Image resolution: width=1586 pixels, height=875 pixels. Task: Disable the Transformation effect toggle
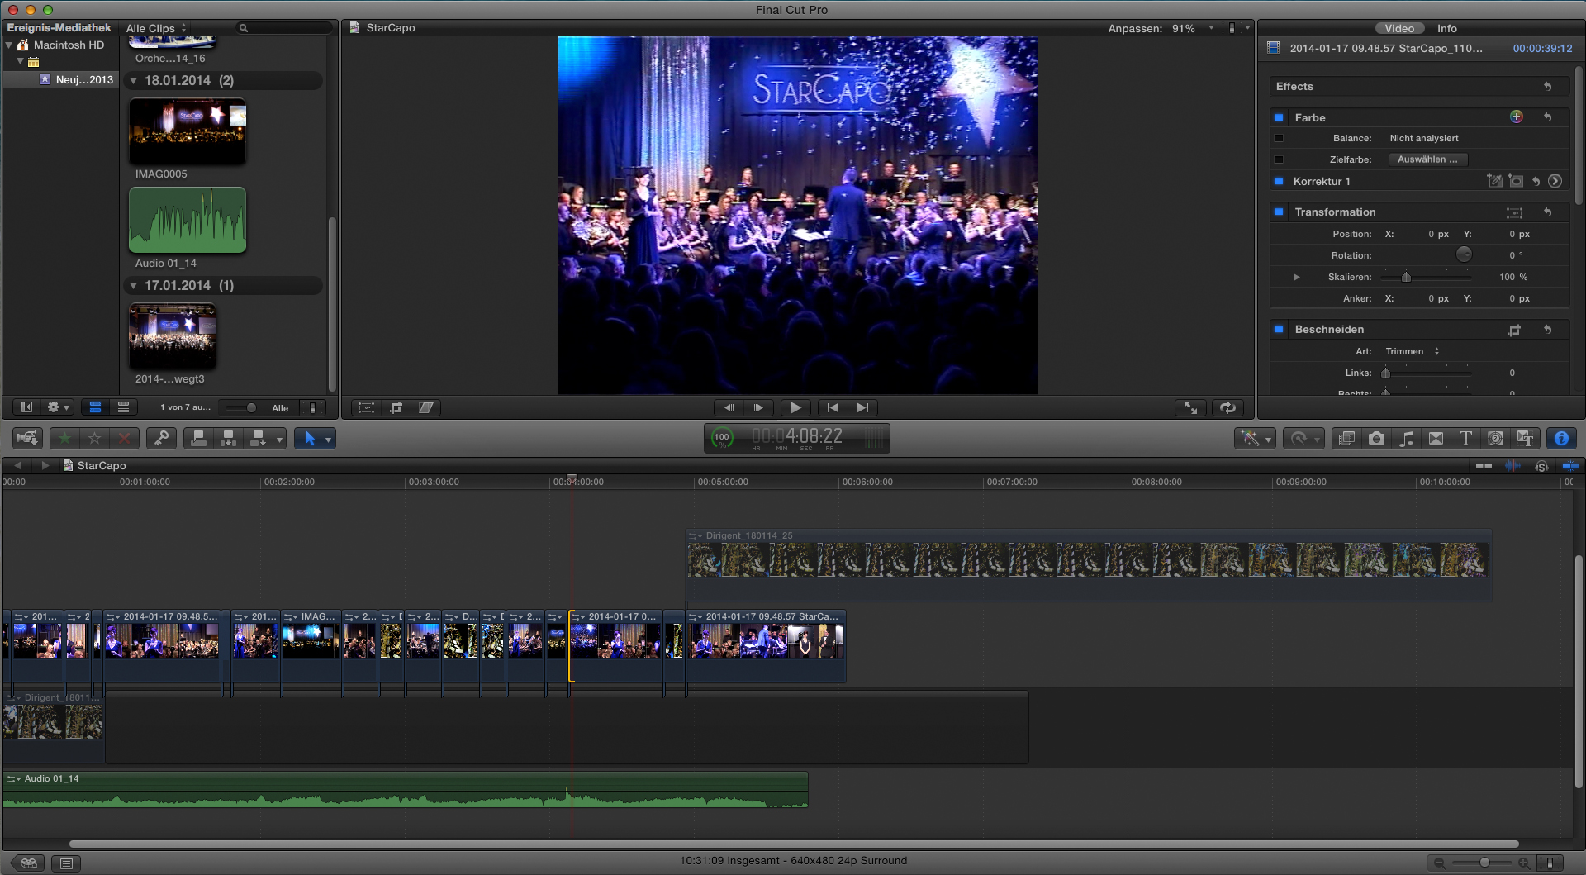(x=1279, y=212)
